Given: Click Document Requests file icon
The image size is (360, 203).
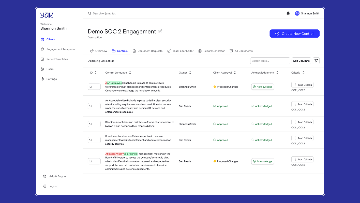Looking at the screenshot, I should tap(134, 51).
